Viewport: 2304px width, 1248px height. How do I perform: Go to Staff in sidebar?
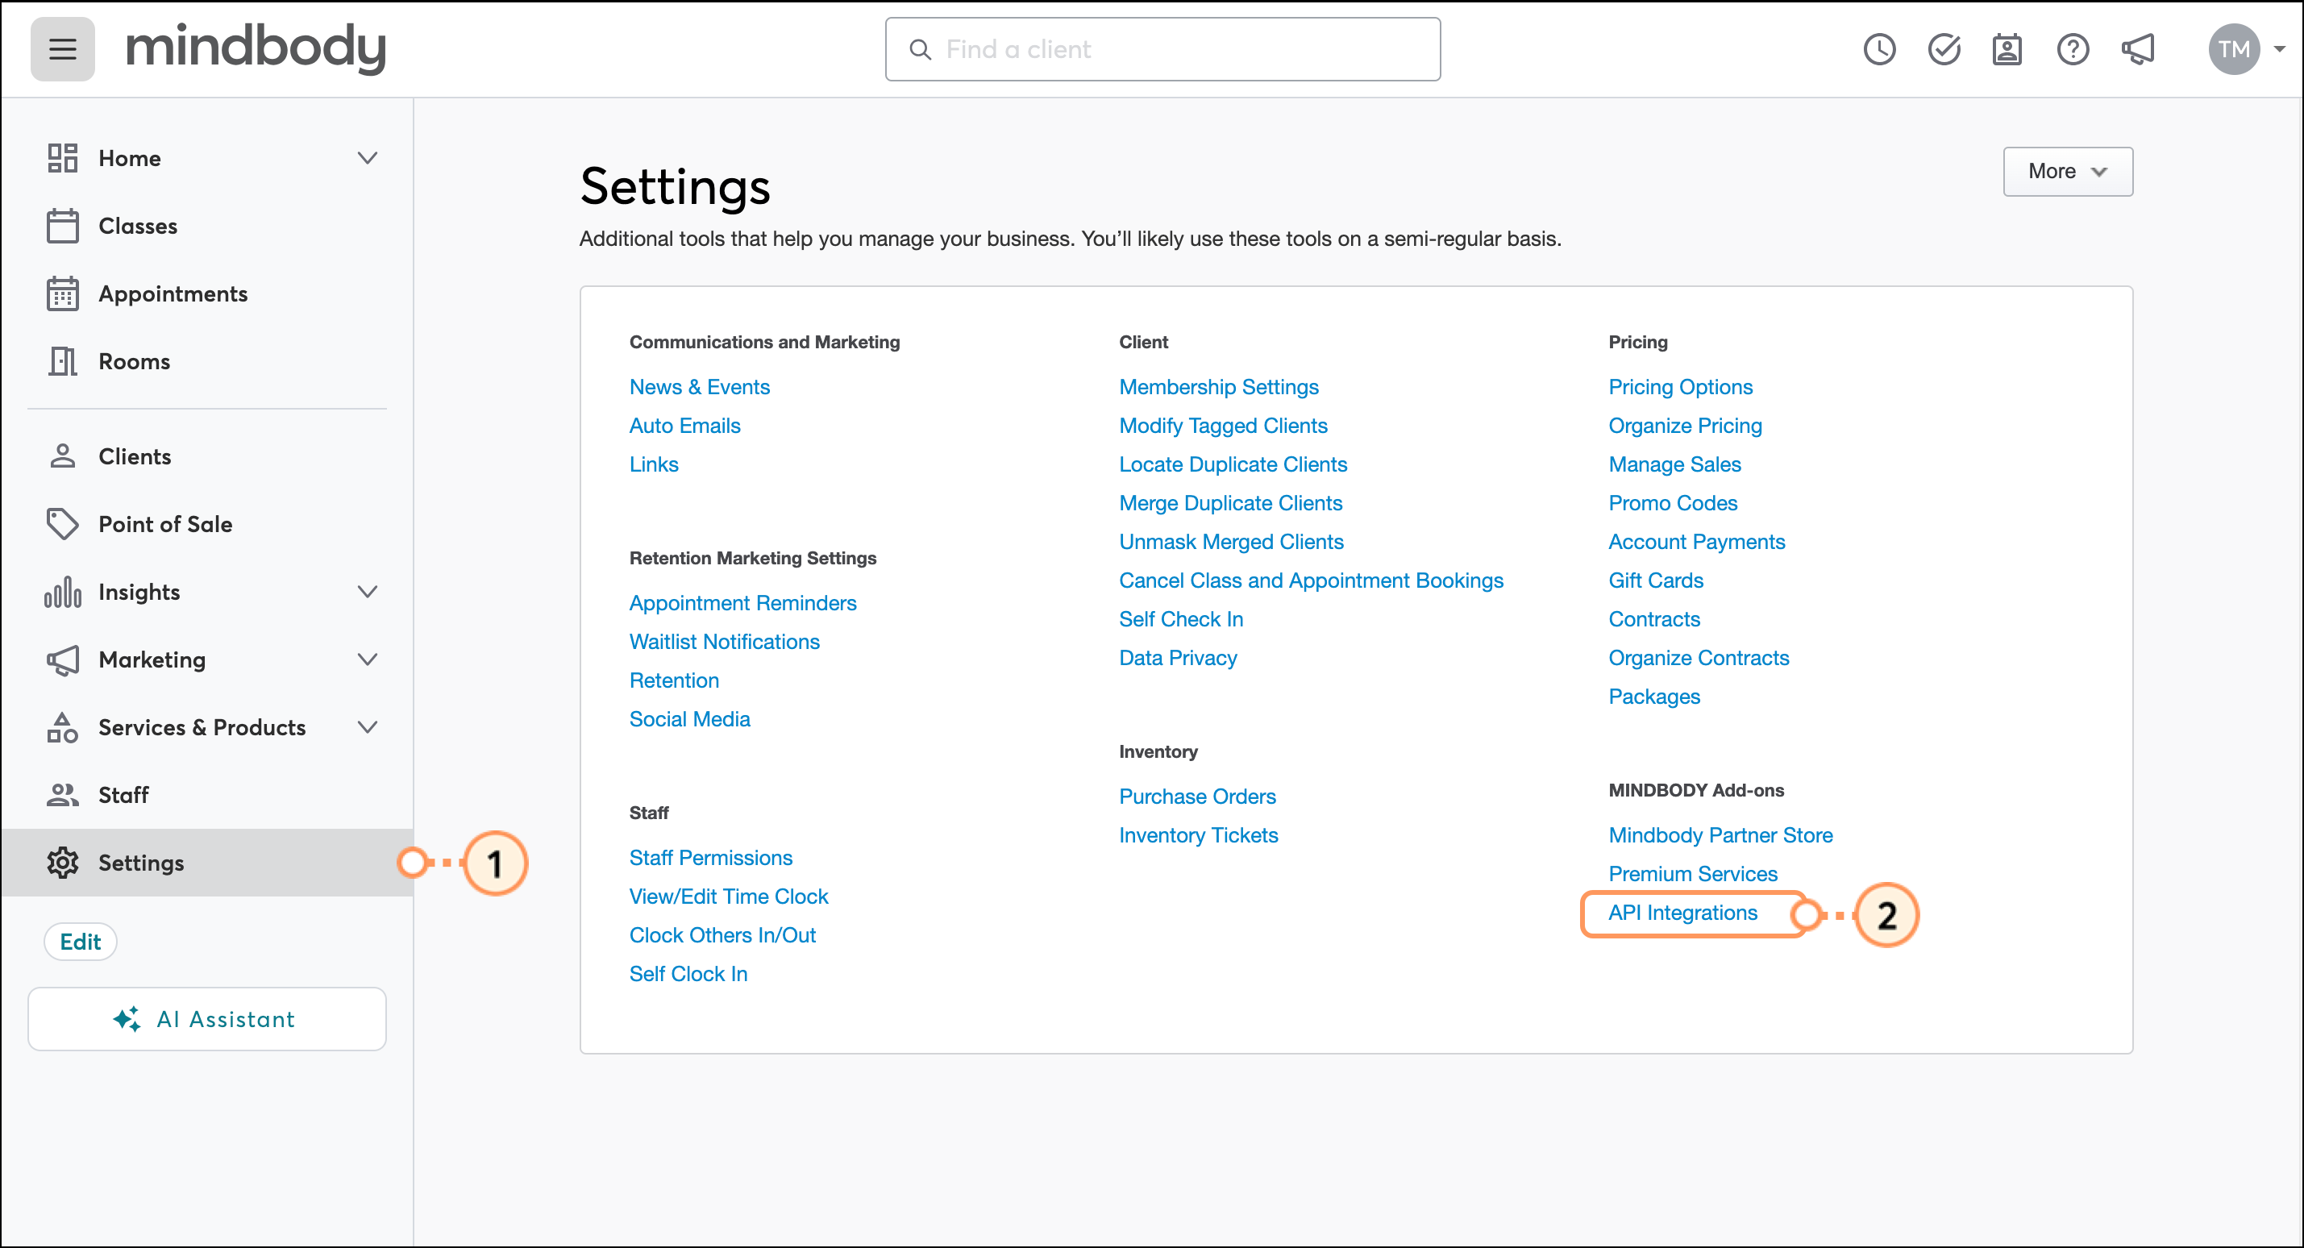pyautogui.click(x=123, y=796)
